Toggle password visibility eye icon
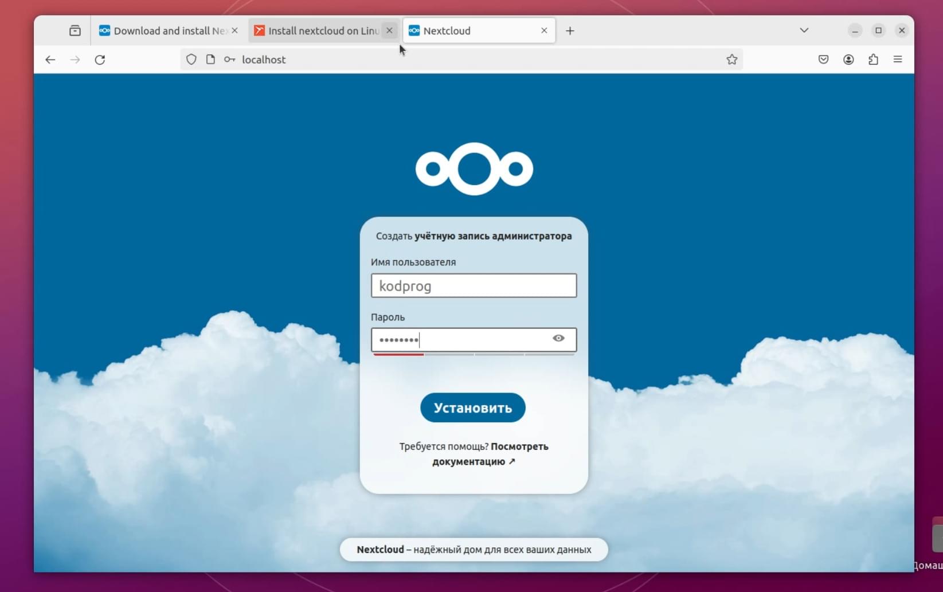 (x=558, y=339)
